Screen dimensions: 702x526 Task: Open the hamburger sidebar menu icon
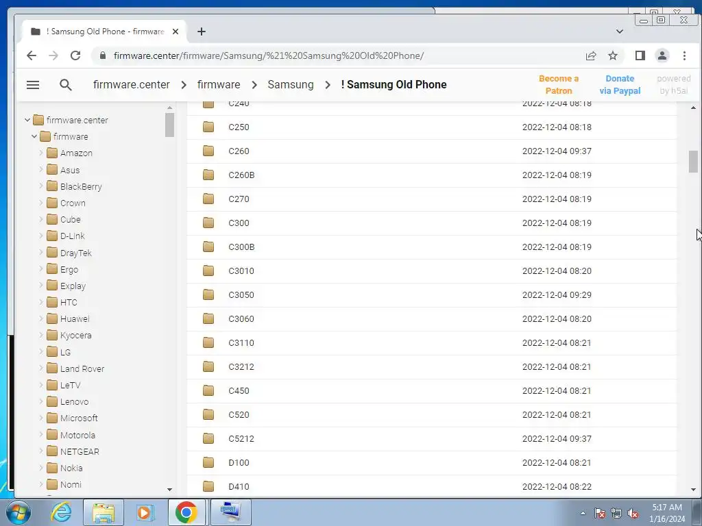click(33, 84)
